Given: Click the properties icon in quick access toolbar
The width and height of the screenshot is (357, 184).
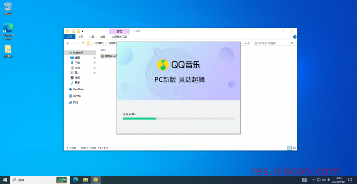Looking at the screenshot, I should coord(74,31).
